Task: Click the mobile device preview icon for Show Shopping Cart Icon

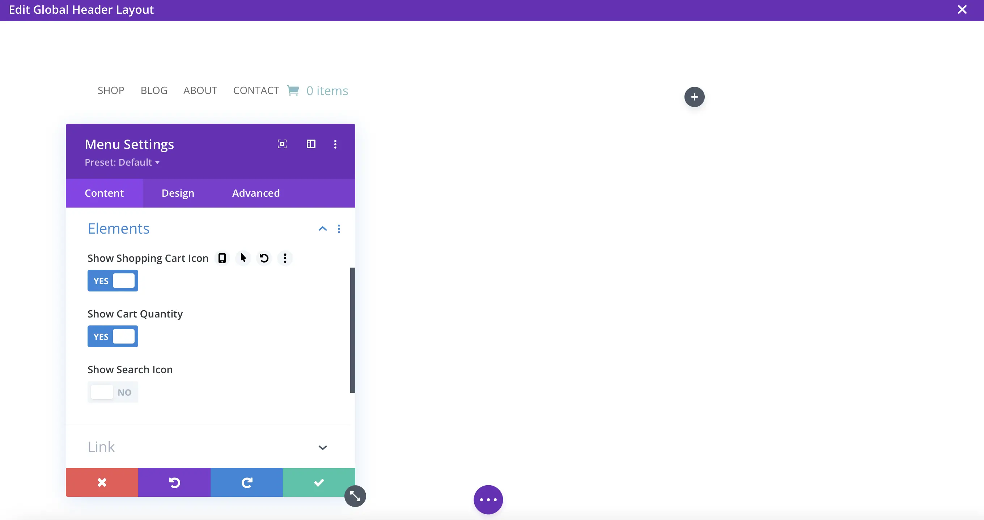Action: 222,258
